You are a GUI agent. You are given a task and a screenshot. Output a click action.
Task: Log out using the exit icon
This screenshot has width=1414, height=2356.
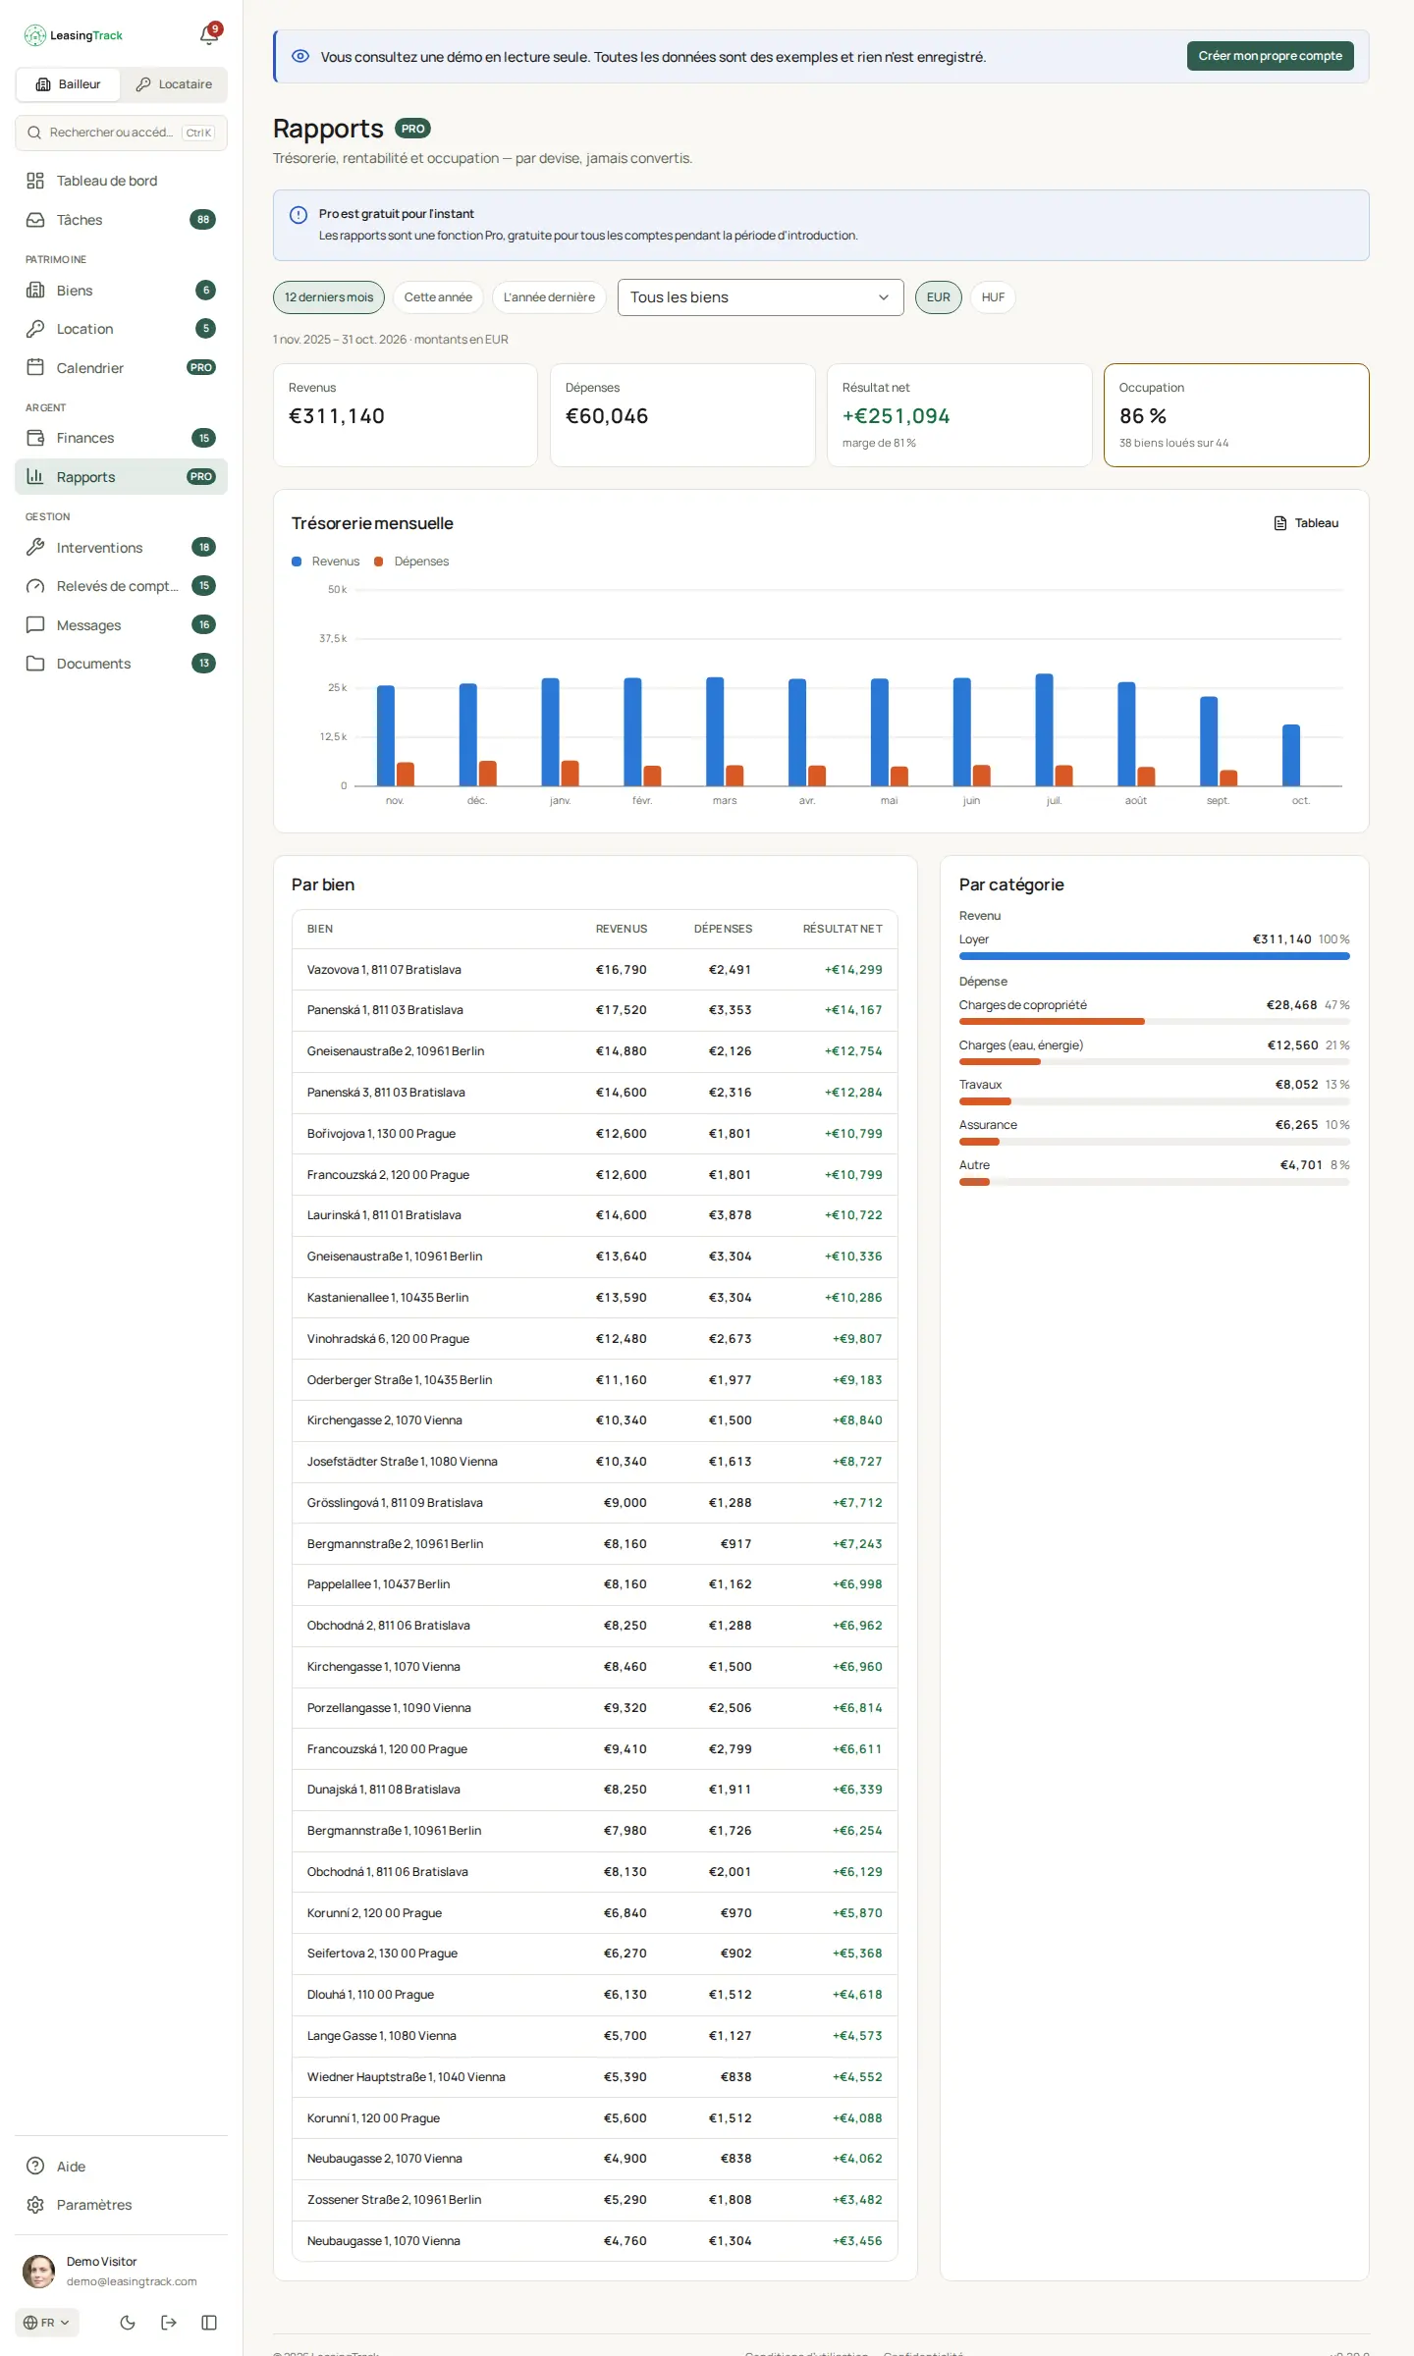[169, 2323]
